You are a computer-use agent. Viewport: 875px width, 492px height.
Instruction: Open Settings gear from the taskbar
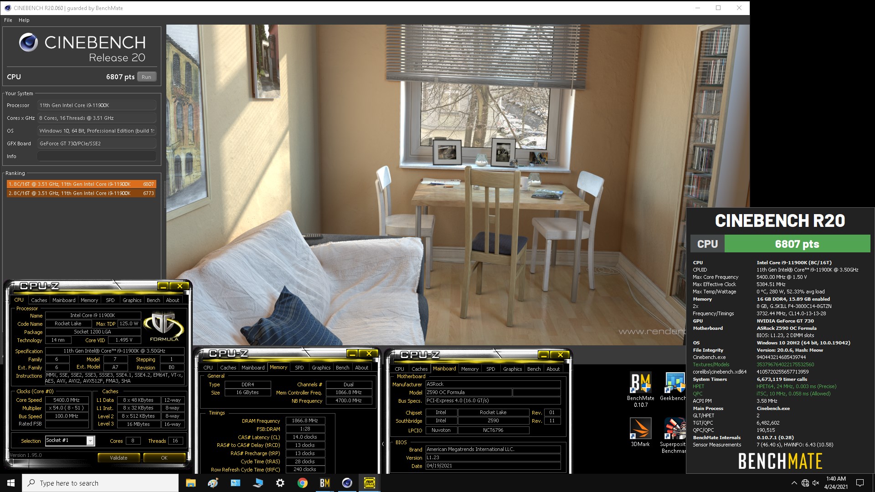280,483
